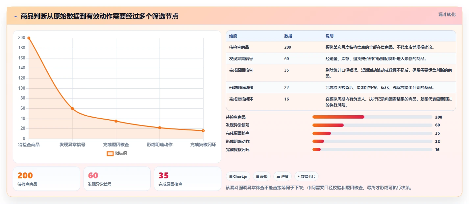Click the 数据卡片 chip
The height and width of the screenshot is (204, 469).
pos(306,176)
